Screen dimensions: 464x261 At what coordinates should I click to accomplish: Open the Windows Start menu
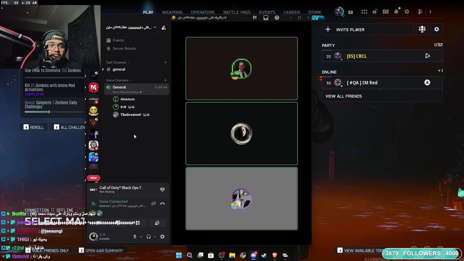coord(179,255)
